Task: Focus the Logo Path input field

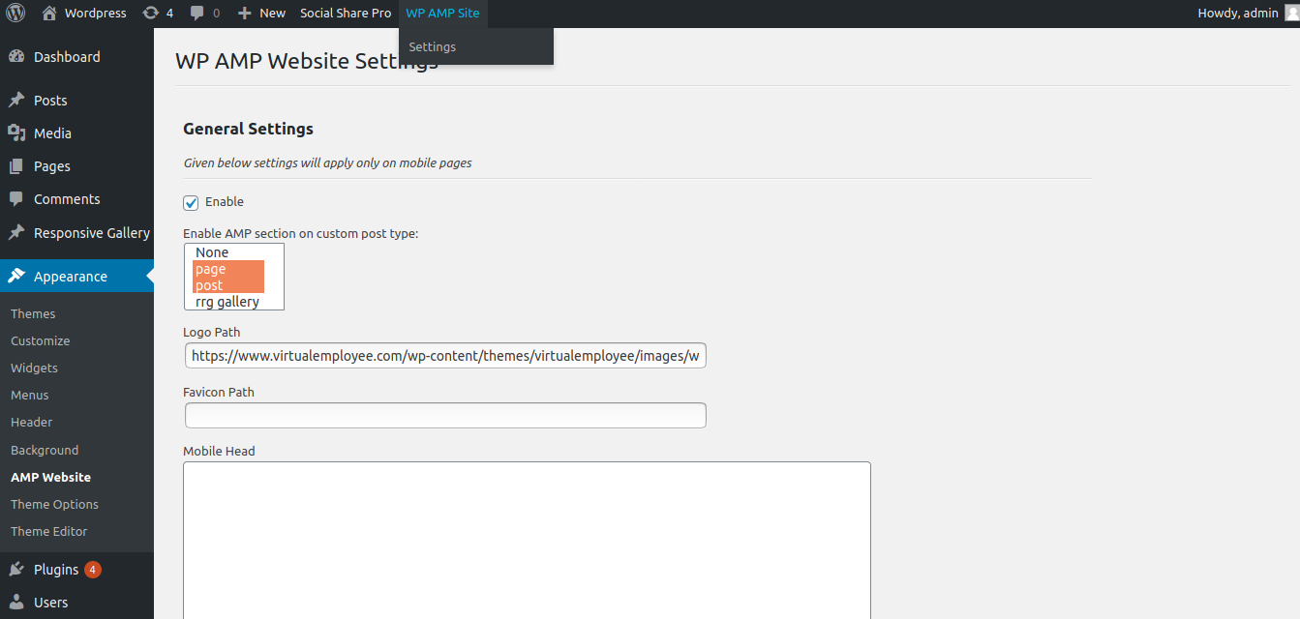Action: (445, 356)
